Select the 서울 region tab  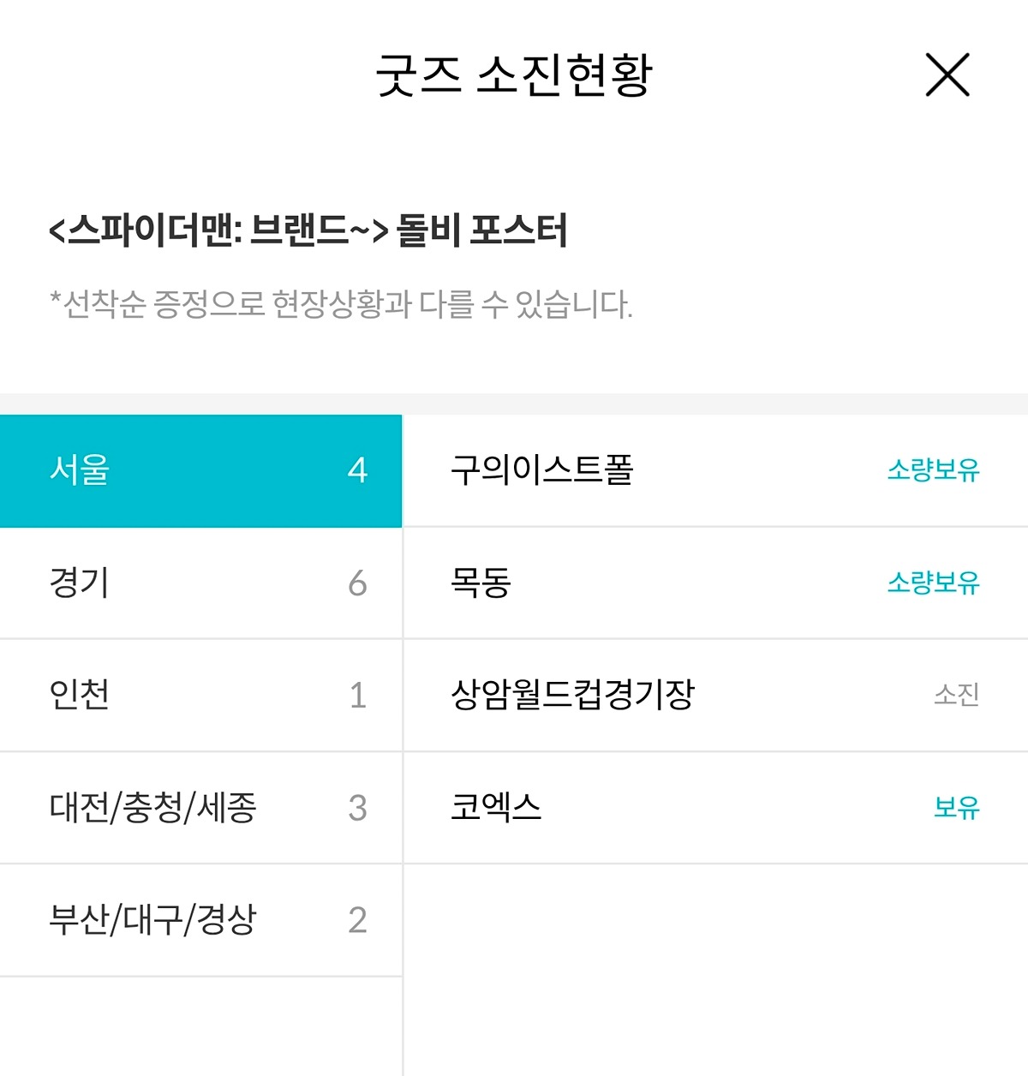[x=200, y=470]
